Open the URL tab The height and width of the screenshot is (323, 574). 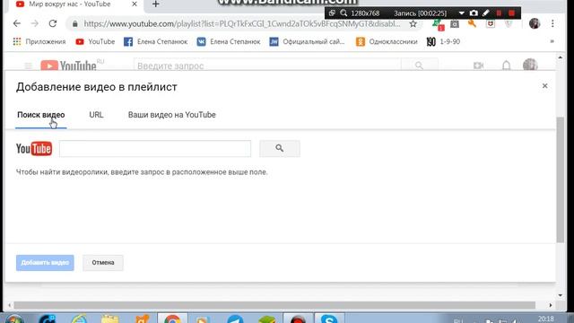click(x=96, y=115)
